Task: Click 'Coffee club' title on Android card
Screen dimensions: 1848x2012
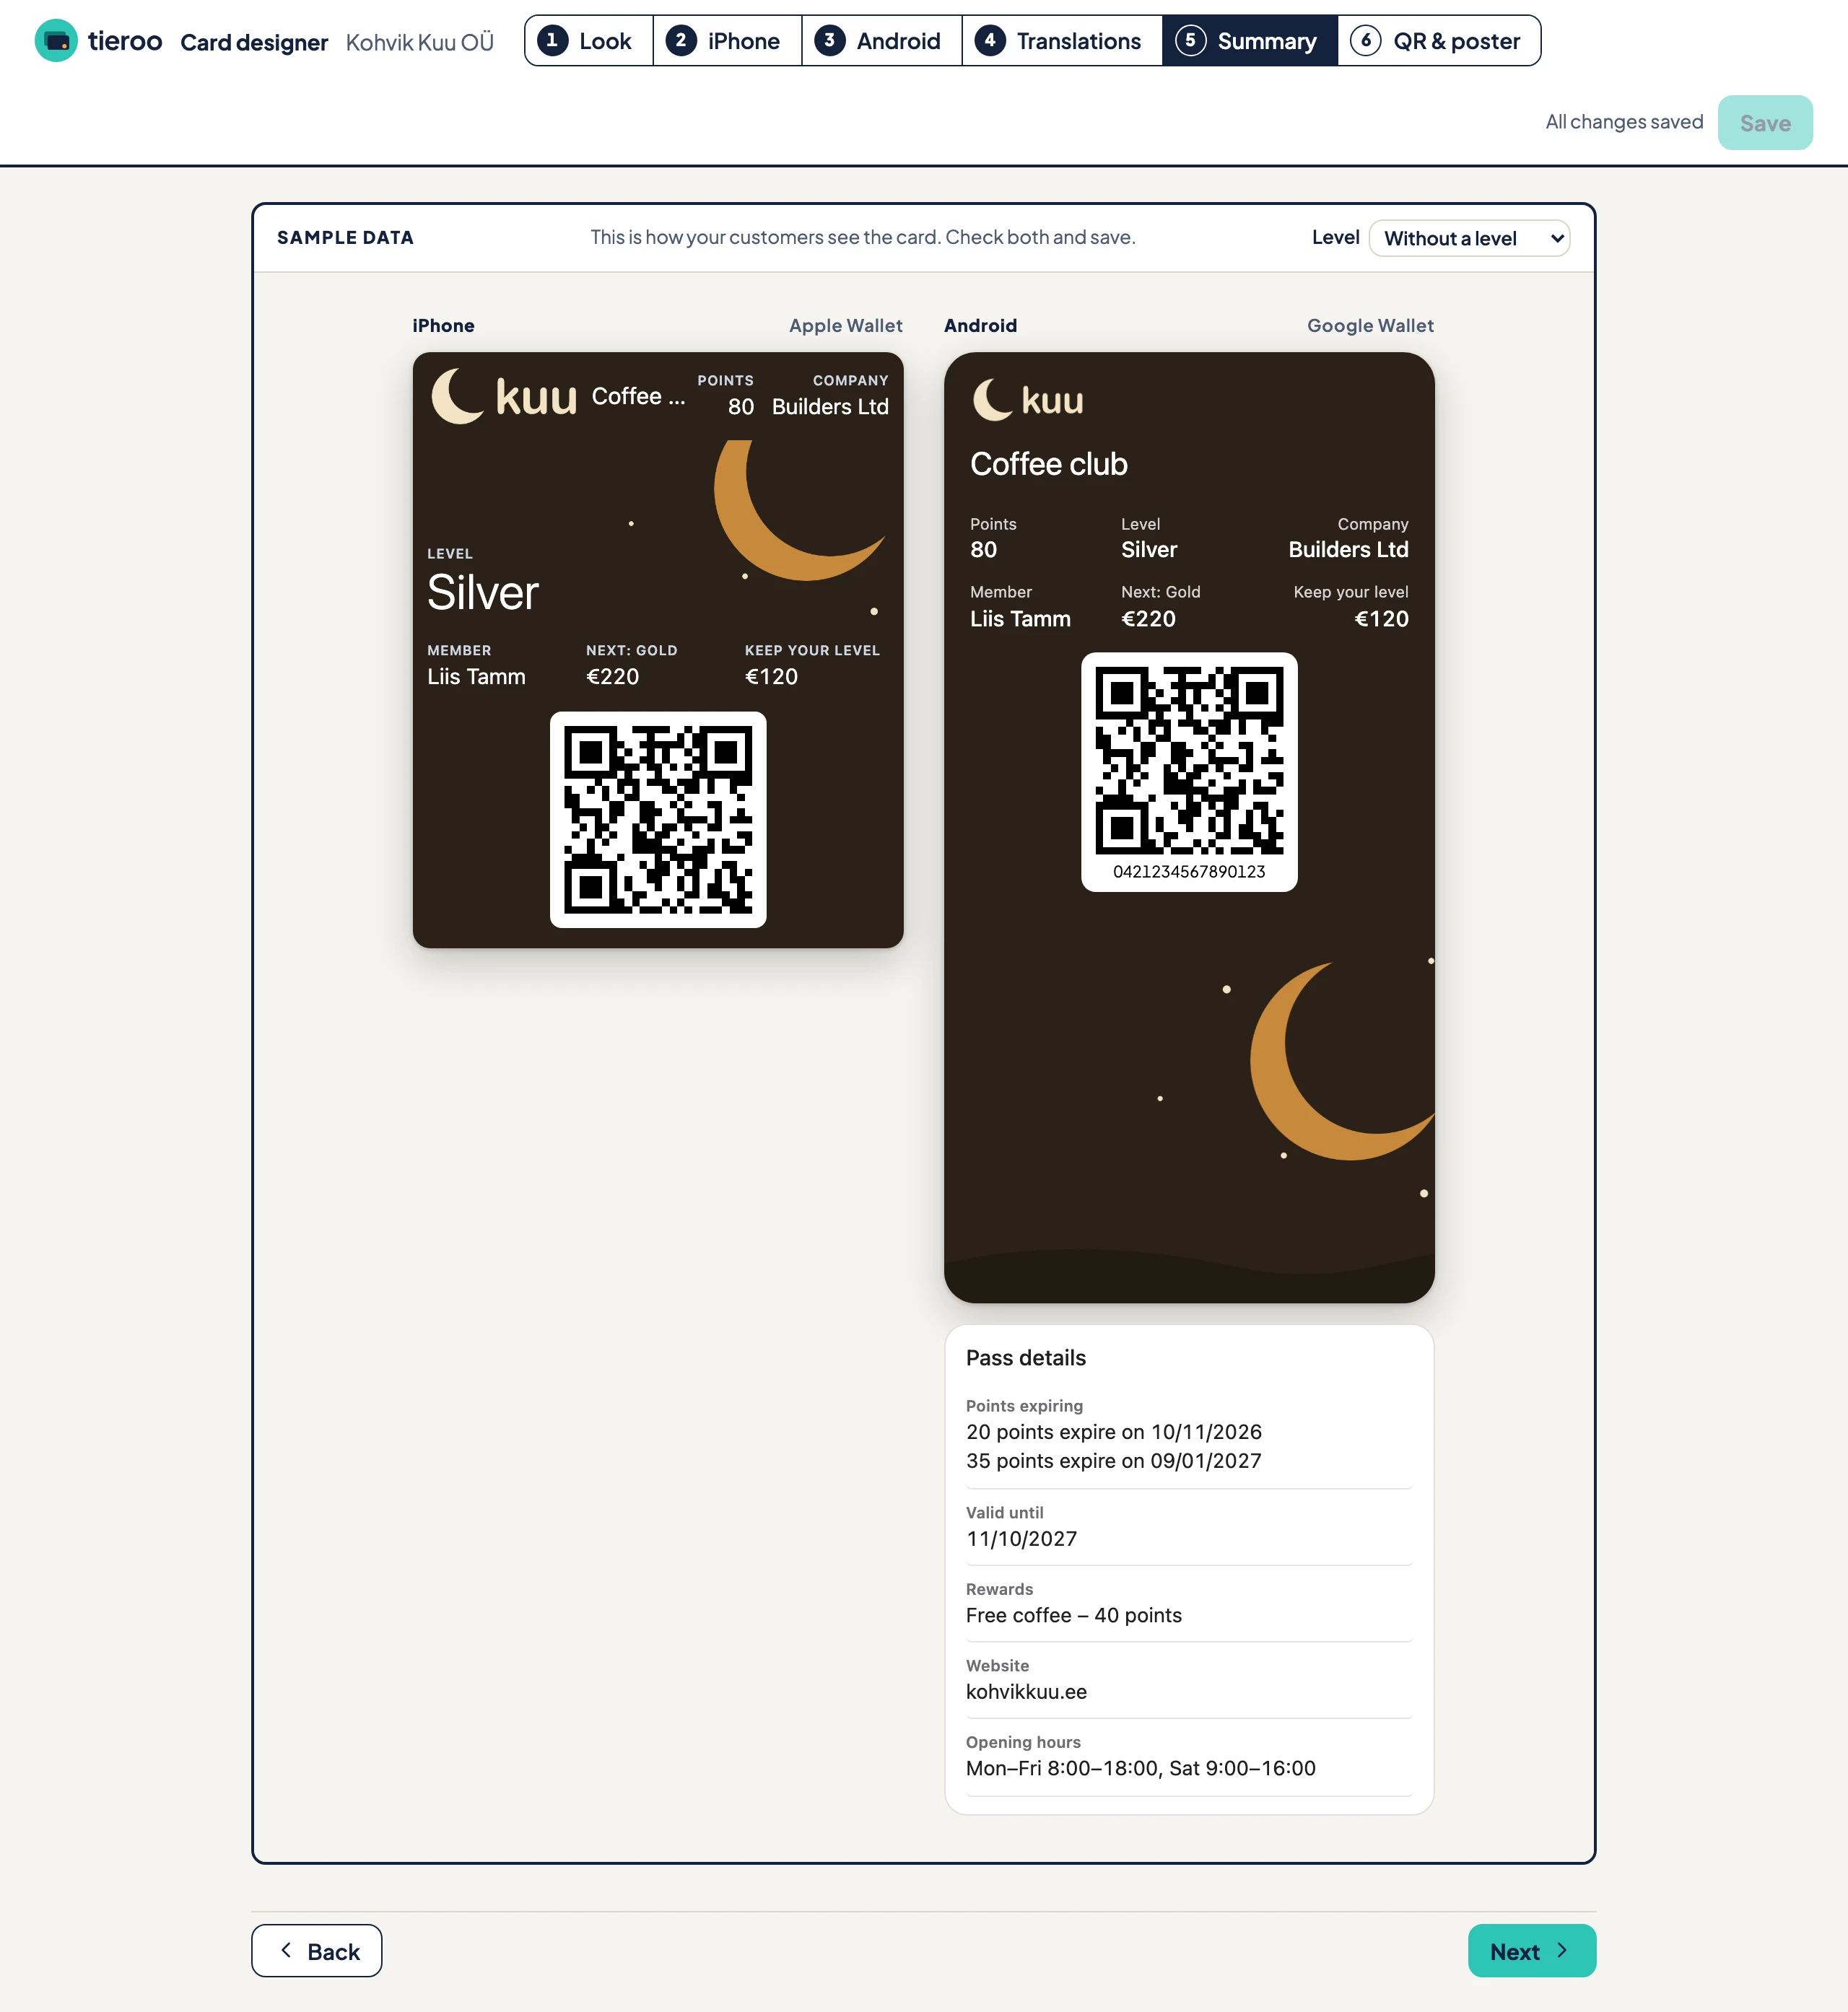Action: pos(1048,464)
